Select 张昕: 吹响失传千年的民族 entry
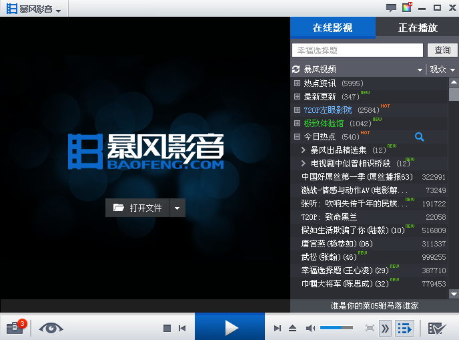 pos(370,204)
